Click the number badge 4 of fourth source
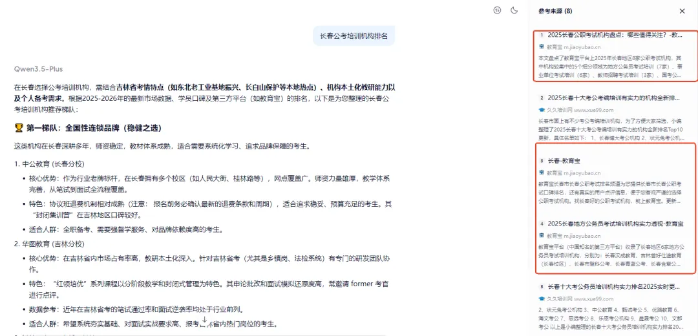Viewport: 698px width, 336px height. pyautogui.click(x=542, y=224)
